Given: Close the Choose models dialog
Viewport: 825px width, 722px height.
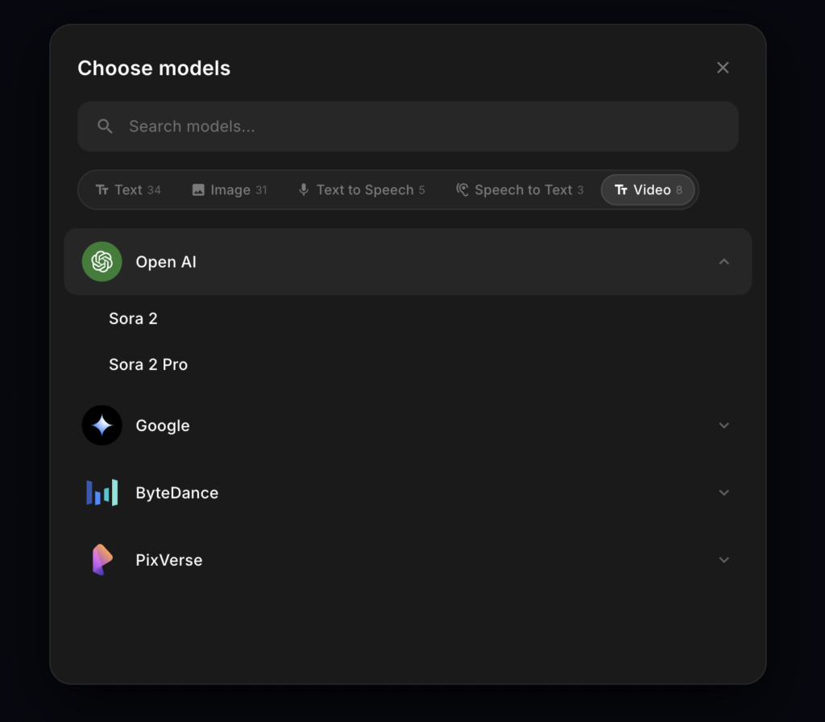Looking at the screenshot, I should click(723, 68).
